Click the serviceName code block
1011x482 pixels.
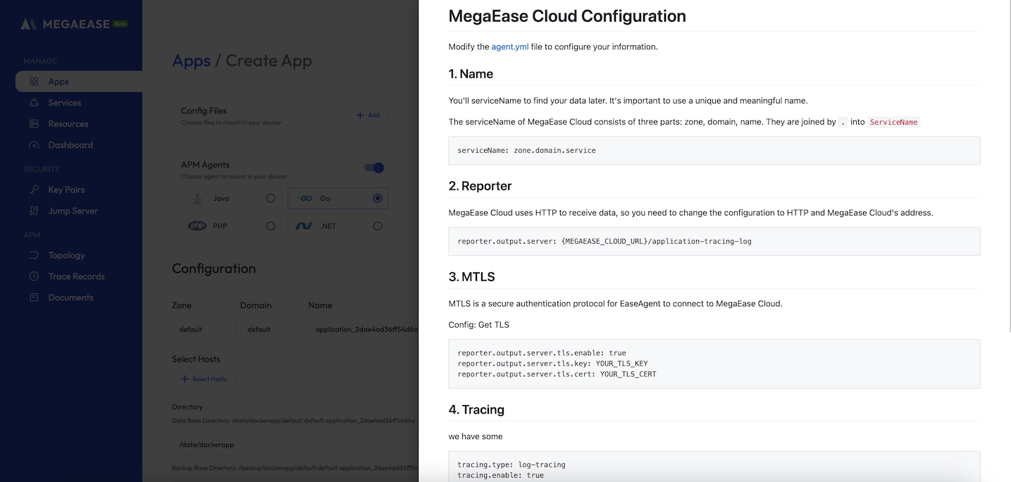714,151
